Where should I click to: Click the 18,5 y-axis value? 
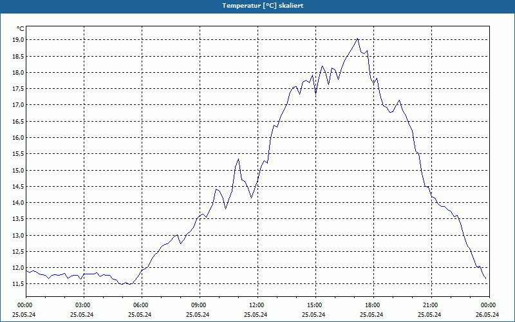pyautogui.click(x=19, y=56)
